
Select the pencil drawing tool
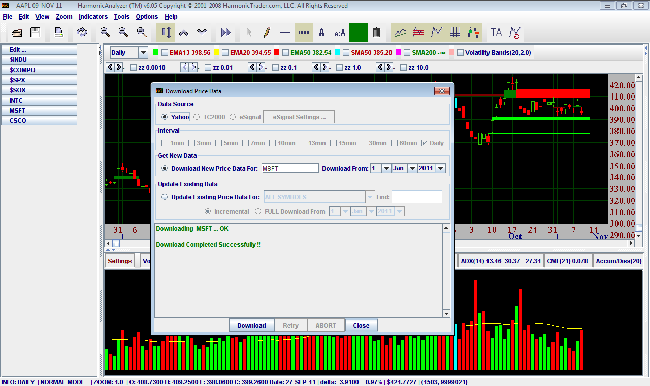(267, 33)
